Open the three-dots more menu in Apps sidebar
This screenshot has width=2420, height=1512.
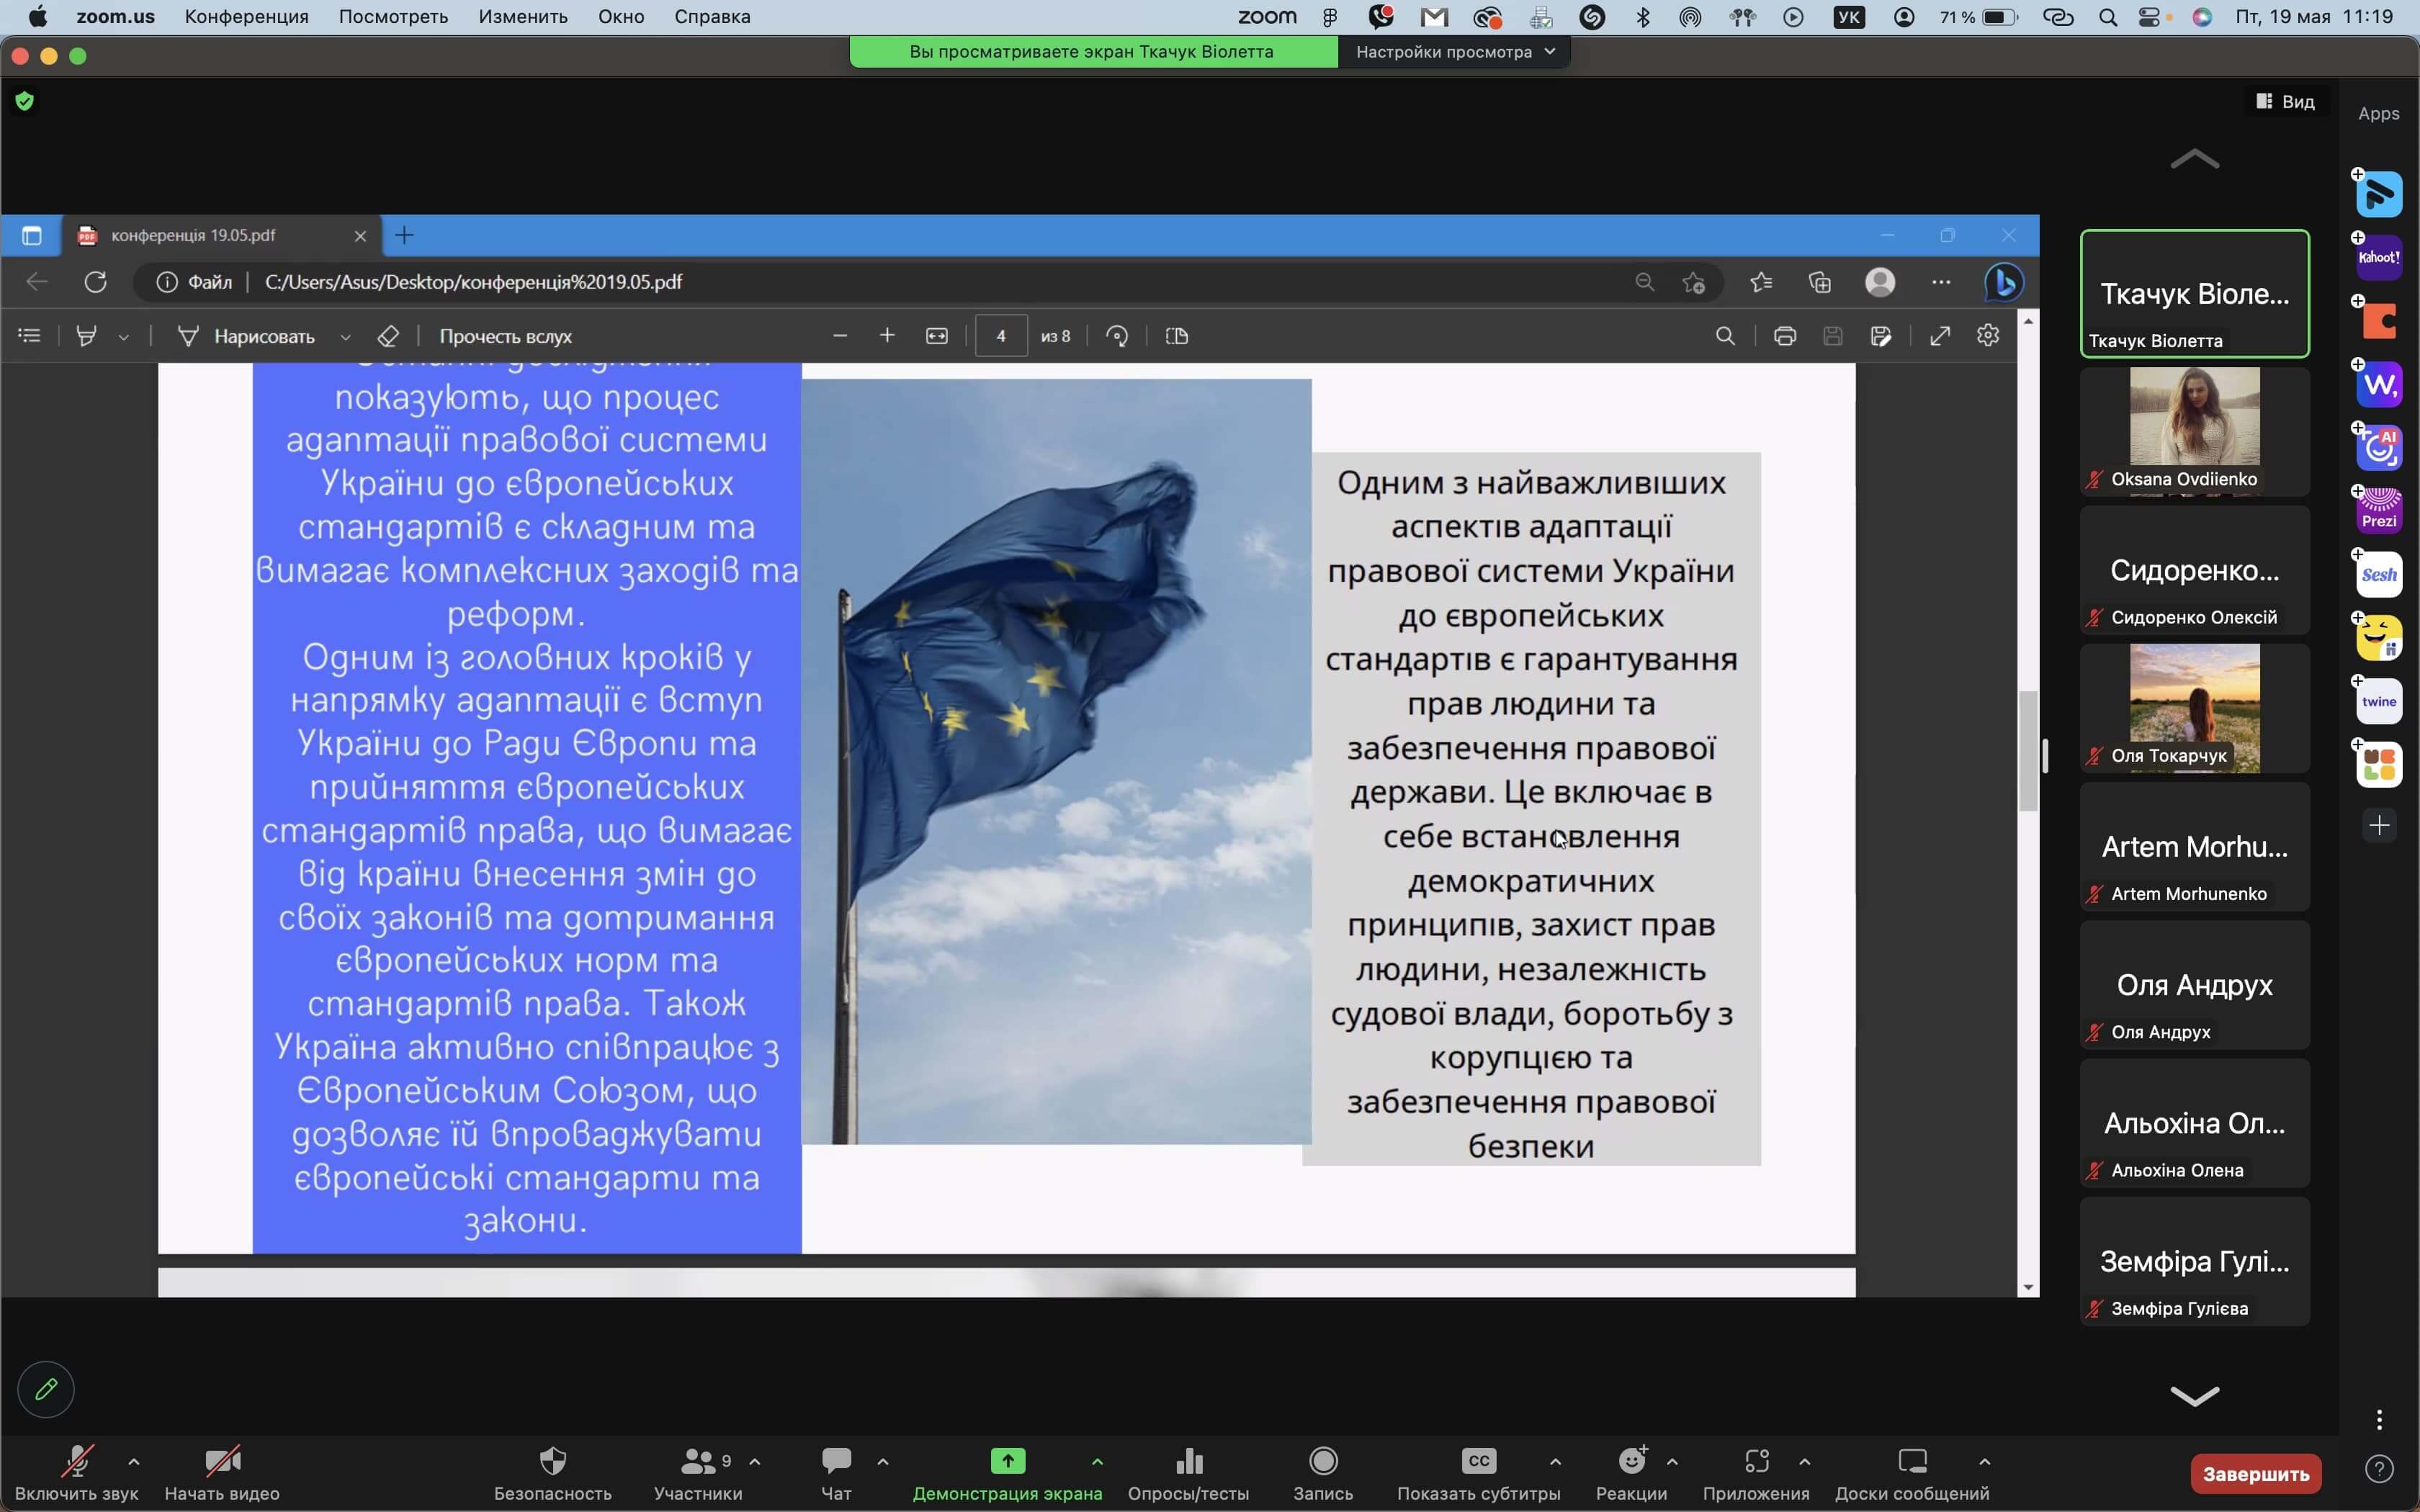tap(2379, 1419)
